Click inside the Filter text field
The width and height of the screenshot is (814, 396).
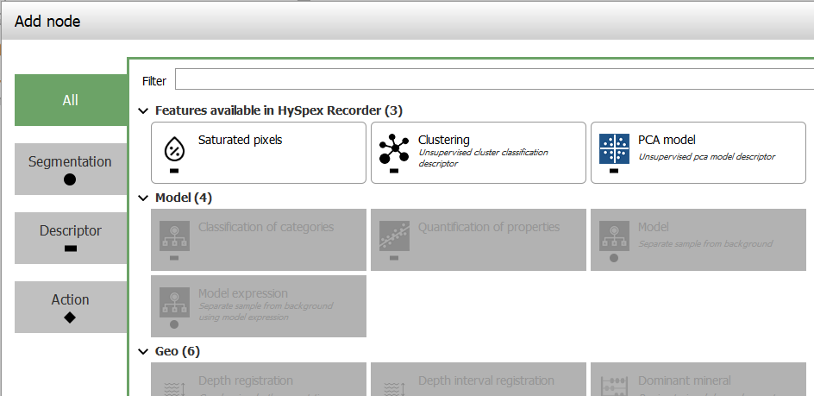click(492, 80)
